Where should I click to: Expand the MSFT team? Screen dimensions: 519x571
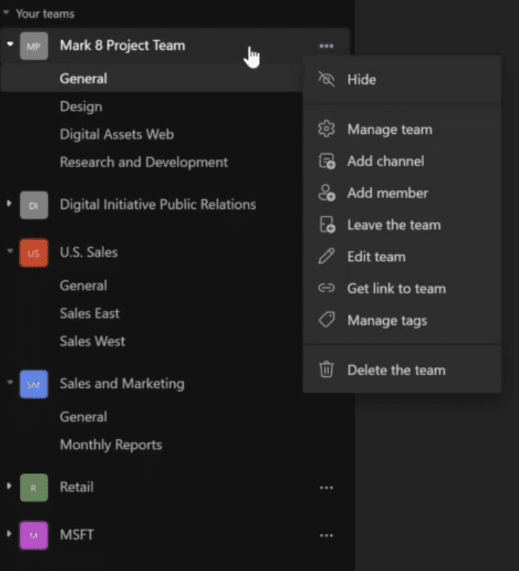click(x=9, y=534)
